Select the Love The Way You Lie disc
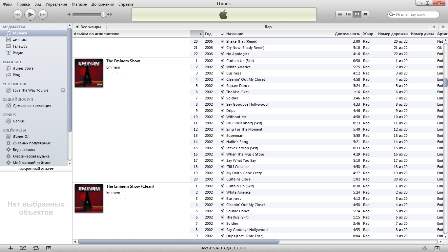The height and width of the screenshot is (252, 448). pyautogui.click(x=30, y=90)
